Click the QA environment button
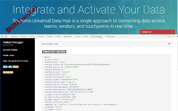 point(10,67)
